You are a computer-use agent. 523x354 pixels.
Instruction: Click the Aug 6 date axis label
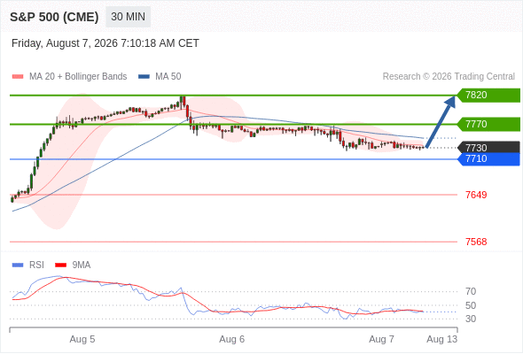click(x=232, y=339)
